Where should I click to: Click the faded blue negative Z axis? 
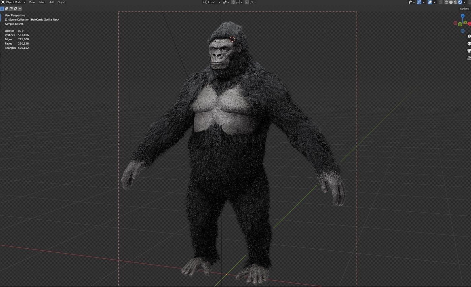point(463,31)
